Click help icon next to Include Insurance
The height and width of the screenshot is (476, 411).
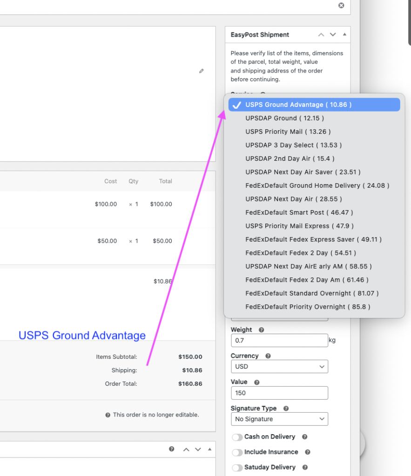pyautogui.click(x=307, y=452)
